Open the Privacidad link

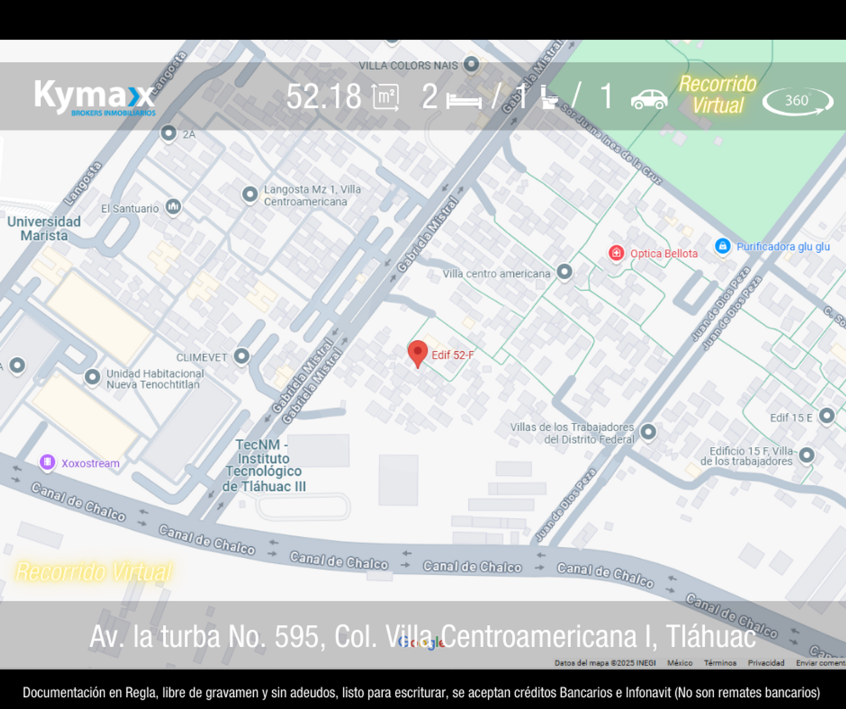(766, 662)
